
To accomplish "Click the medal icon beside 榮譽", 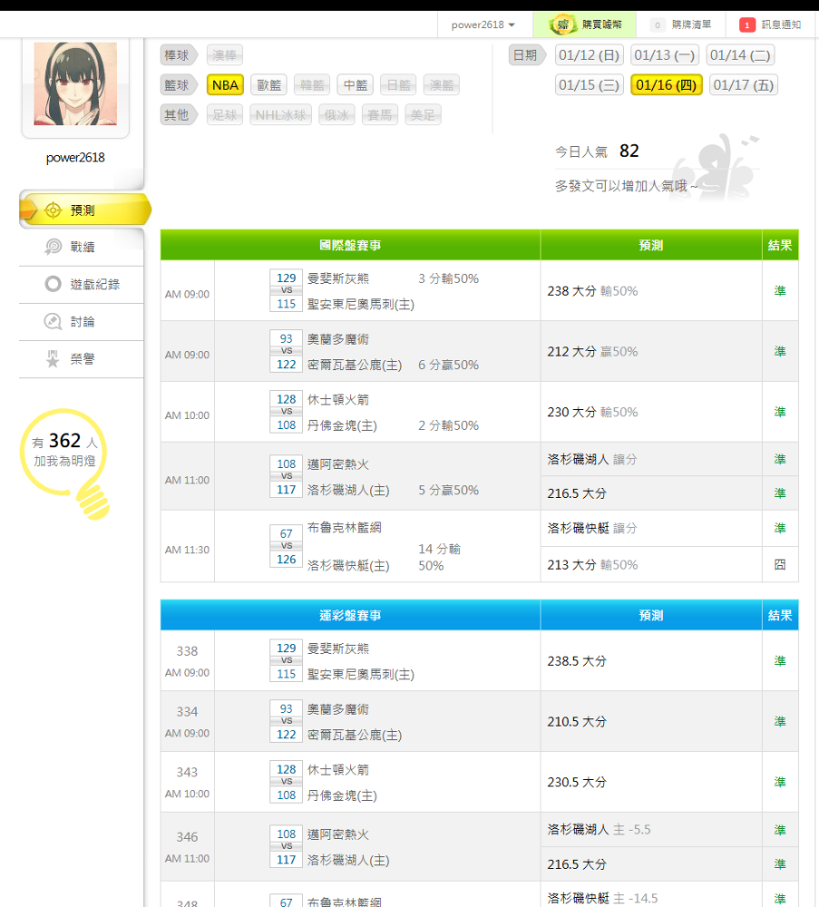I will 53,359.
